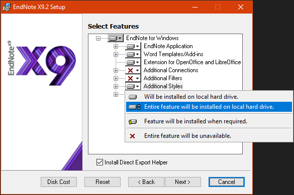294x195 pixels.
Task: Open Word Templates/Add-ins install state dropdown
Action: 133,54
